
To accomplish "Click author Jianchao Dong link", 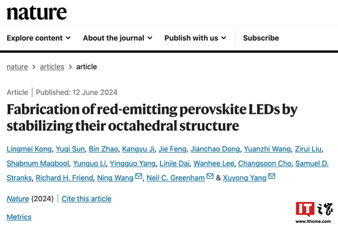I will pos(215,149).
